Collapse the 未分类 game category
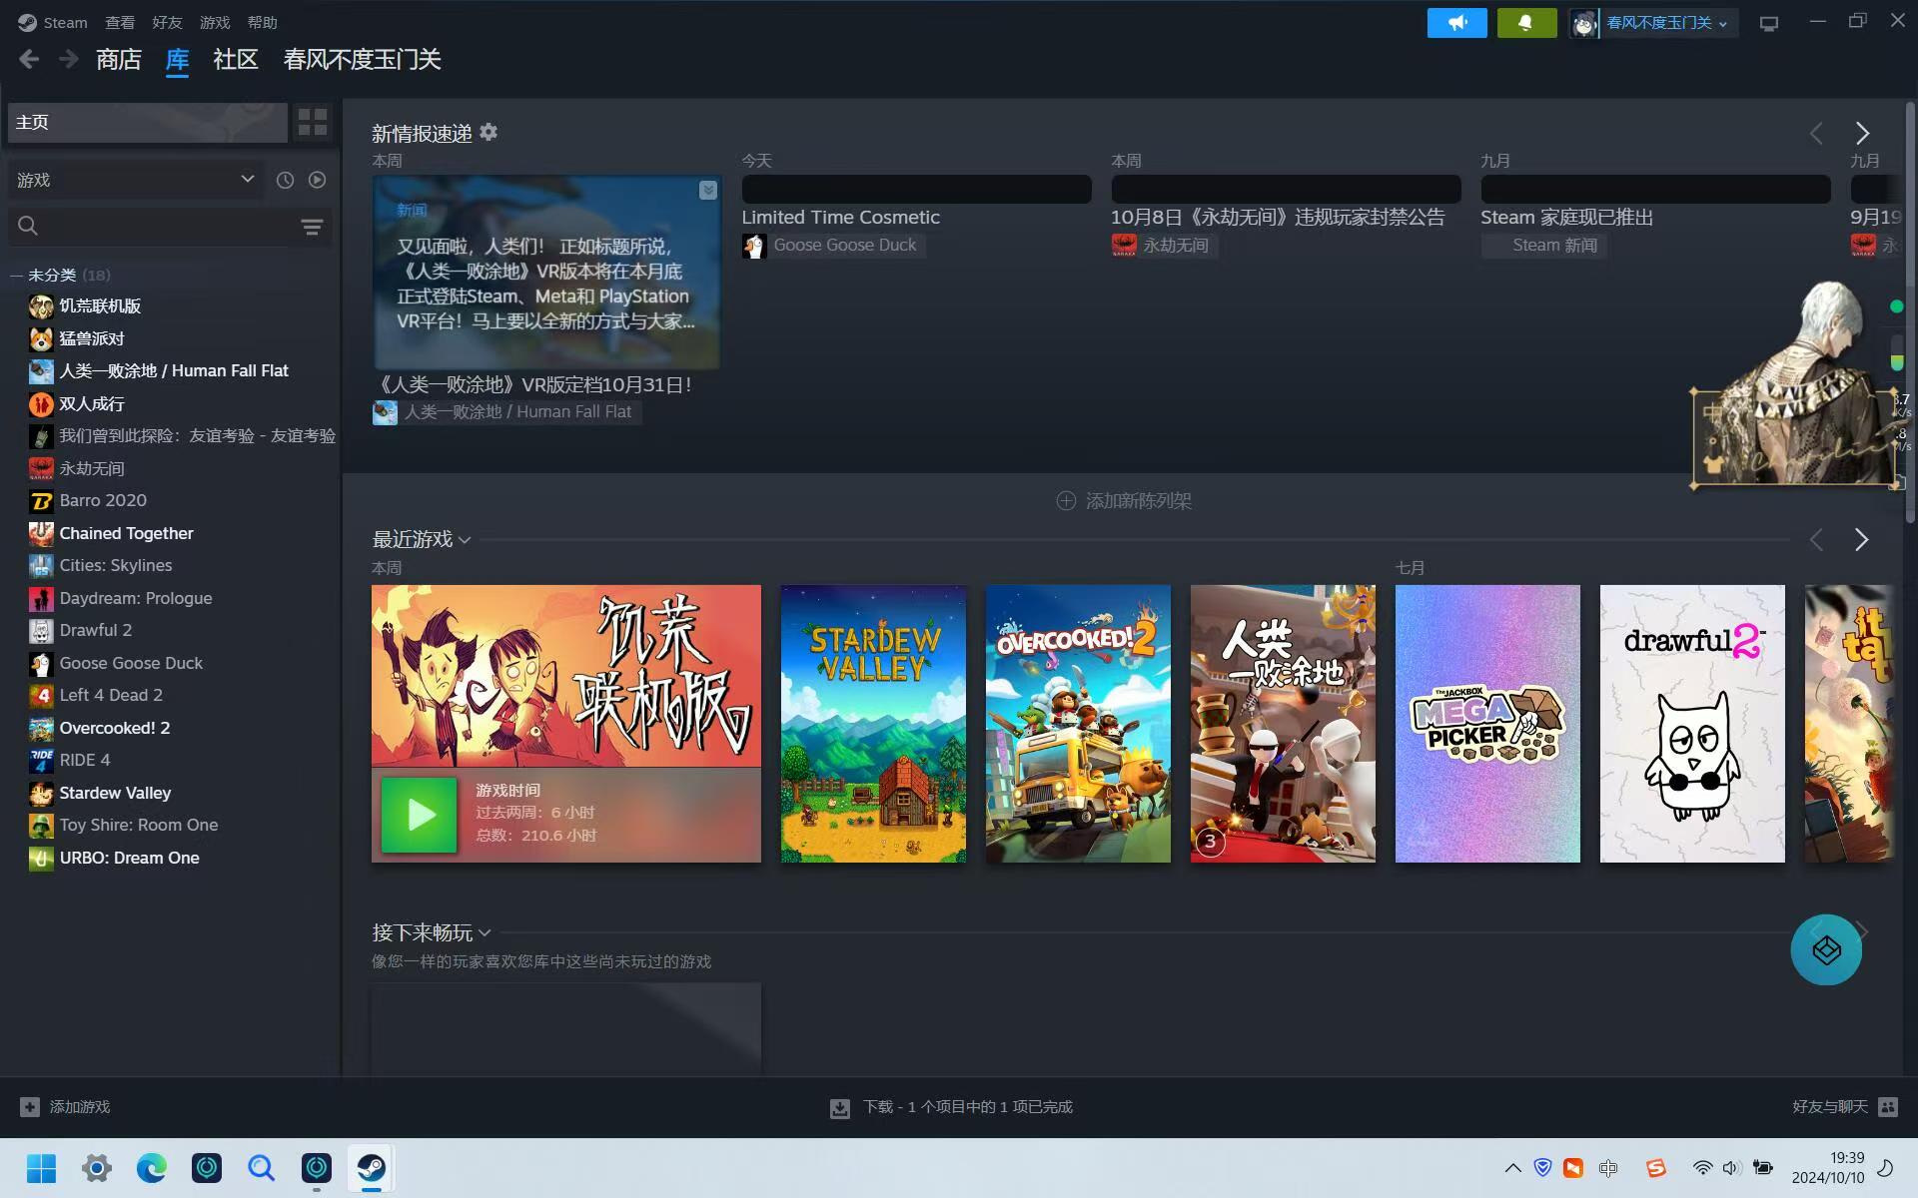 pos(17,276)
